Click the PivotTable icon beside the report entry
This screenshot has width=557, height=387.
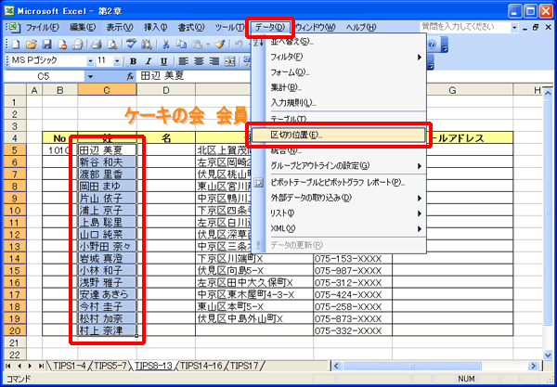[x=259, y=183]
